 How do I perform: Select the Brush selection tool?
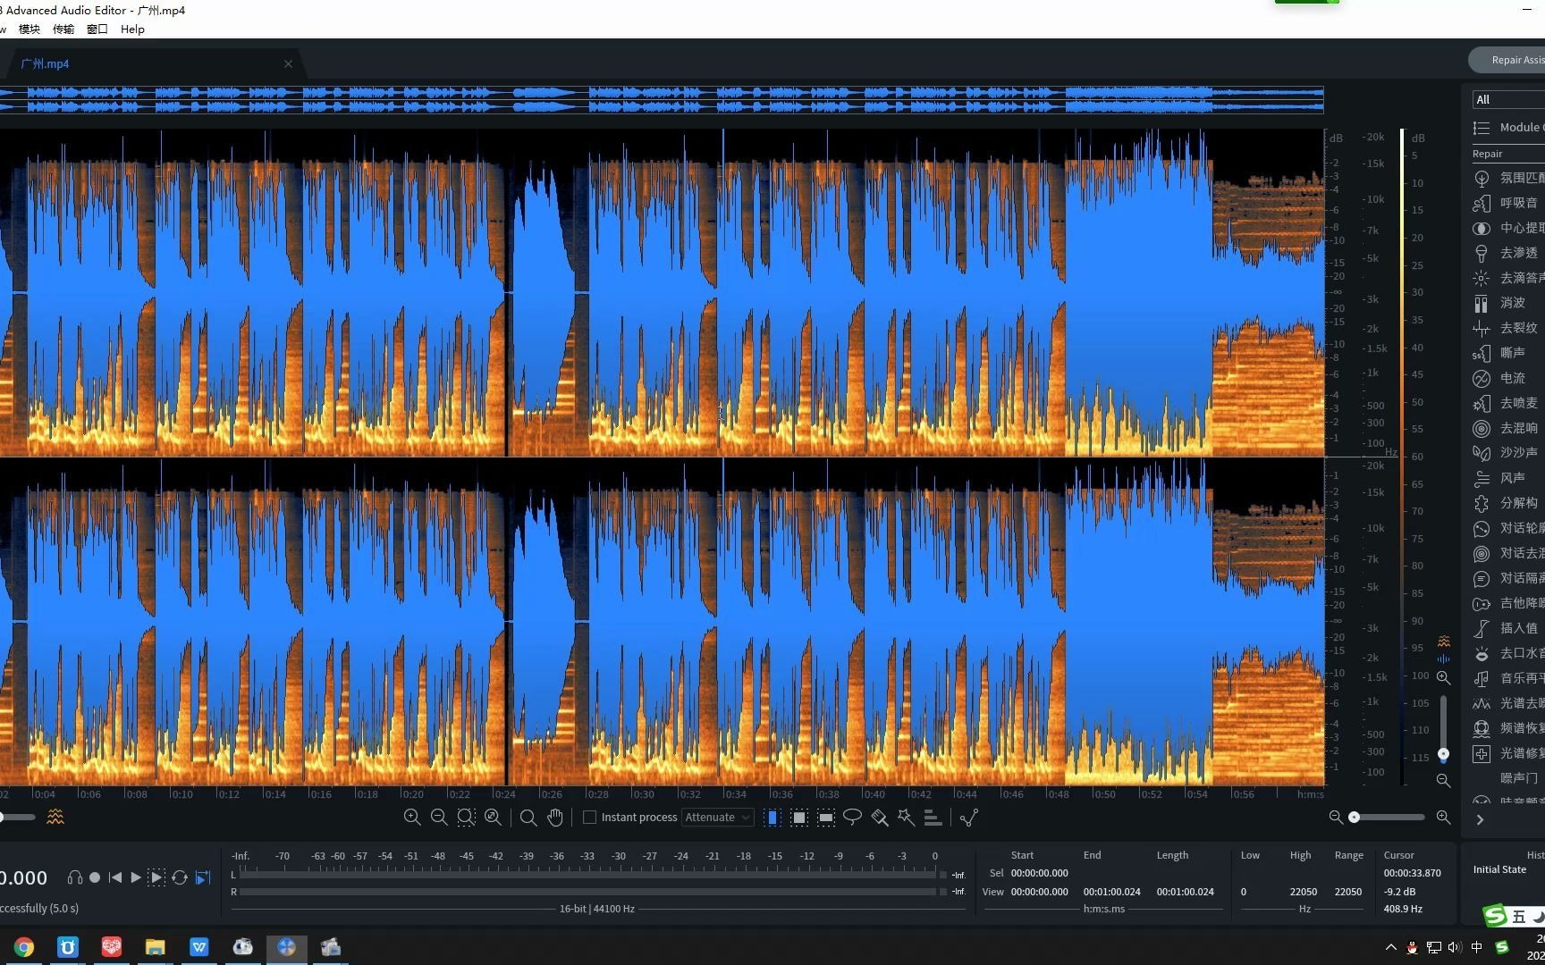click(x=880, y=818)
